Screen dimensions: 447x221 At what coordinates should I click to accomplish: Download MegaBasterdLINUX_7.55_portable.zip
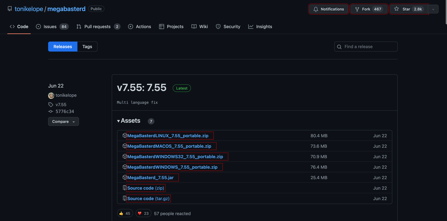click(168, 136)
